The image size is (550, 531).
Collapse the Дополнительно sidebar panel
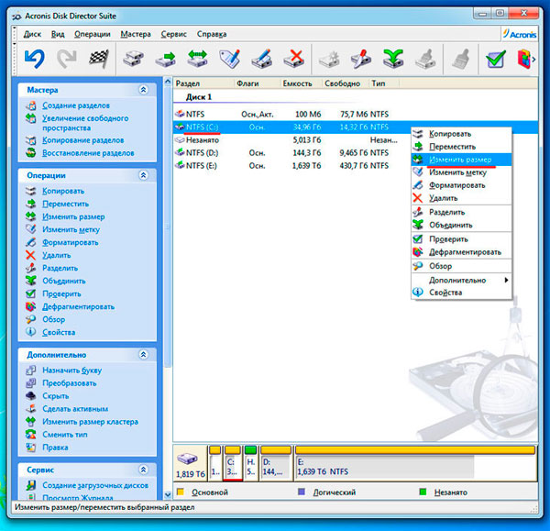click(143, 354)
